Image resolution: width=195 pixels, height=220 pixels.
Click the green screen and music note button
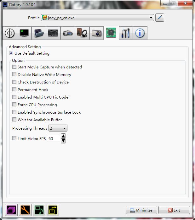39,210
